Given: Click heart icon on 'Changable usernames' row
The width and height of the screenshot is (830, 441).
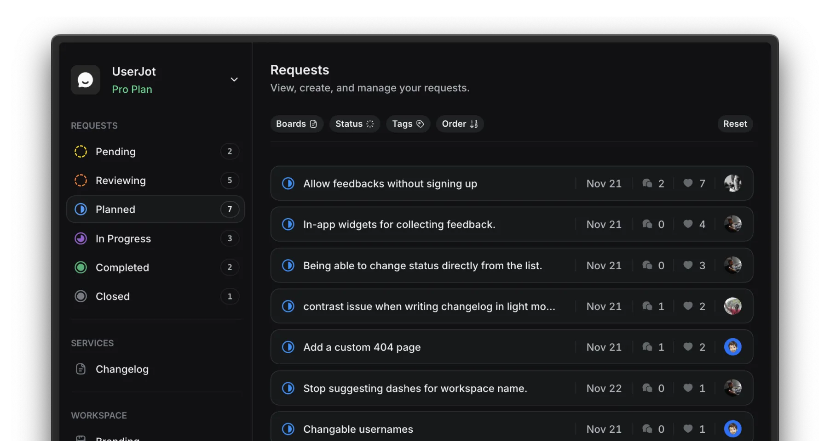Looking at the screenshot, I should [x=688, y=429].
